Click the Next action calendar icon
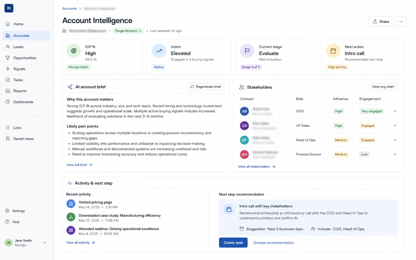This screenshot has width=416, height=260. point(333,51)
